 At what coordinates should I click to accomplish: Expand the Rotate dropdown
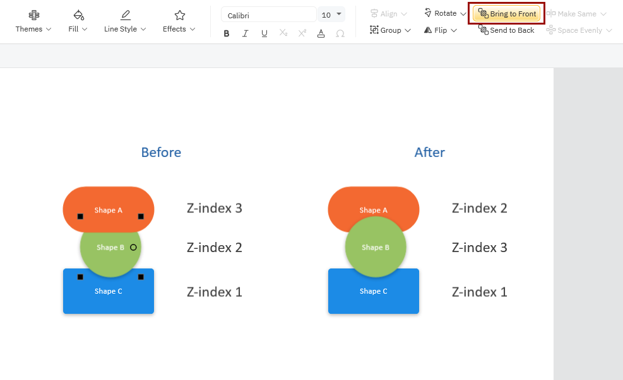463,14
